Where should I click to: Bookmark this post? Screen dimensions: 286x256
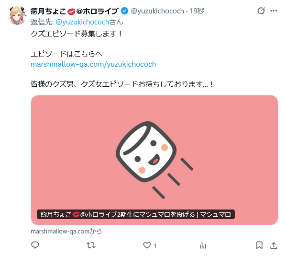[259, 245]
